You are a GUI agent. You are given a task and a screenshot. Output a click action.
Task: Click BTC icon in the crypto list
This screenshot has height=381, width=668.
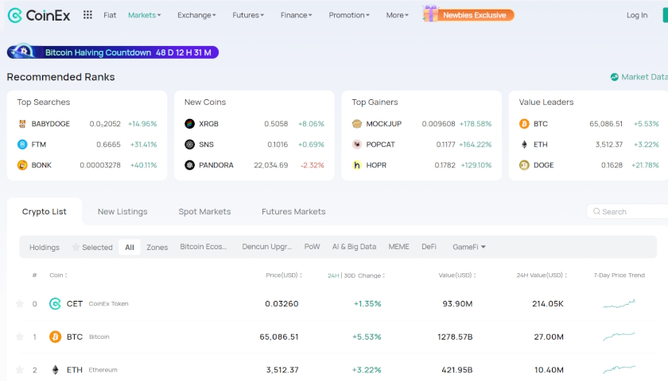point(55,337)
